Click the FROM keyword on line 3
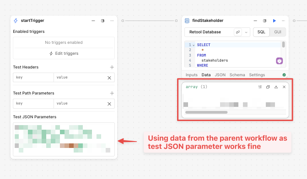Viewport: 307px width, 179px height. pos(201,55)
